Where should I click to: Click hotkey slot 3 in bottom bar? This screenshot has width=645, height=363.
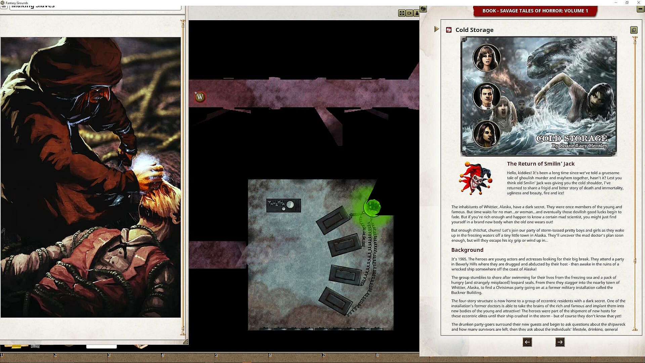[134, 358]
